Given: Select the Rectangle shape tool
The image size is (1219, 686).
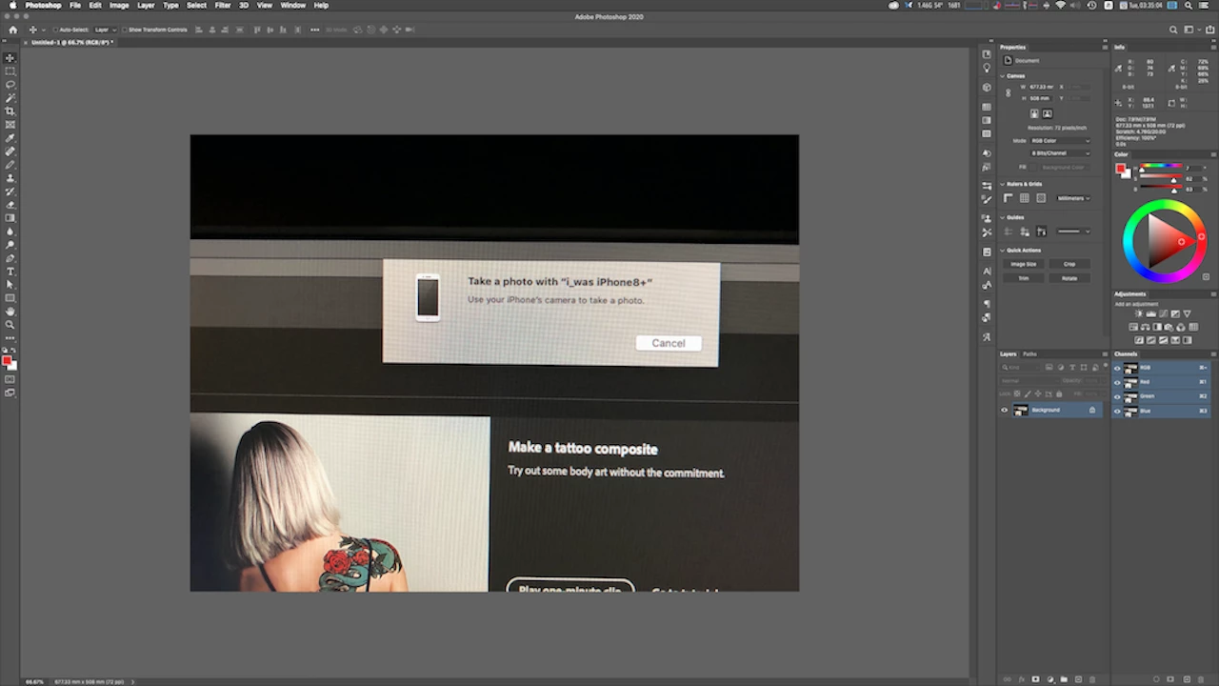Looking at the screenshot, I should (x=10, y=298).
